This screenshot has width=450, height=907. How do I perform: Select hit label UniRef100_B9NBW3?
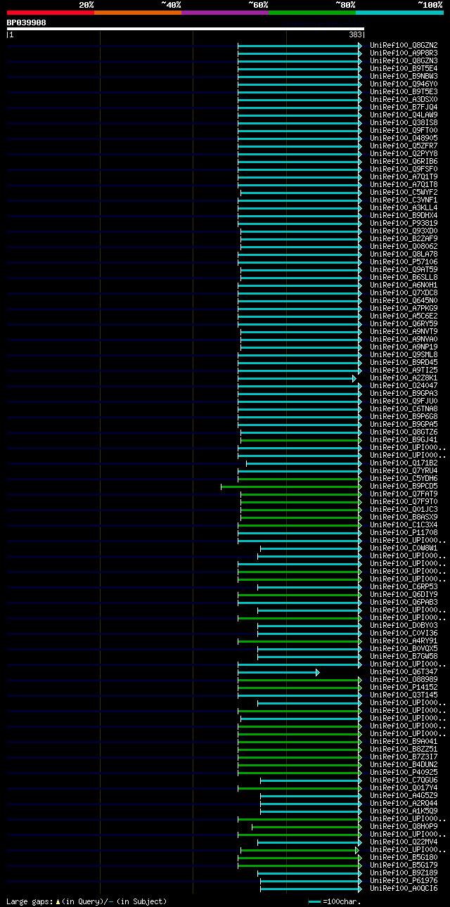coord(404,76)
